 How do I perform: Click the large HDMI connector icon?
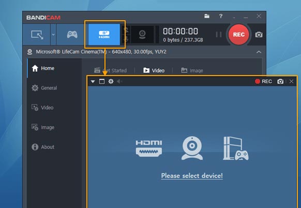pyautogui.click(x=149, y=148)
